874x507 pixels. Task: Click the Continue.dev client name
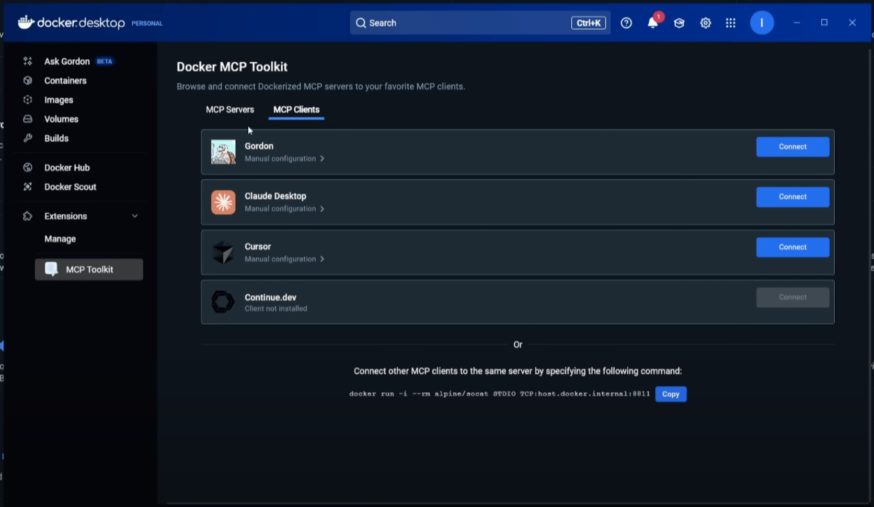(270, 297)
